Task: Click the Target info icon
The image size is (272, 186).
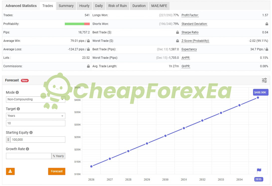Action: (x=18, y=109)
